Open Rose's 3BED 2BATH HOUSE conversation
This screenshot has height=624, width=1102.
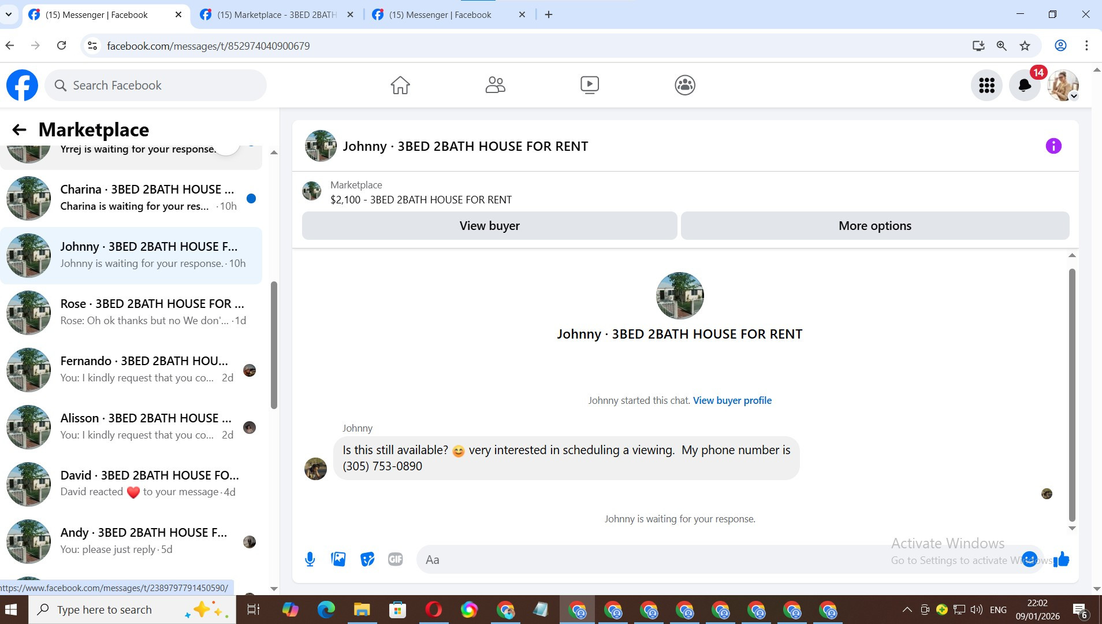(131, 313)
